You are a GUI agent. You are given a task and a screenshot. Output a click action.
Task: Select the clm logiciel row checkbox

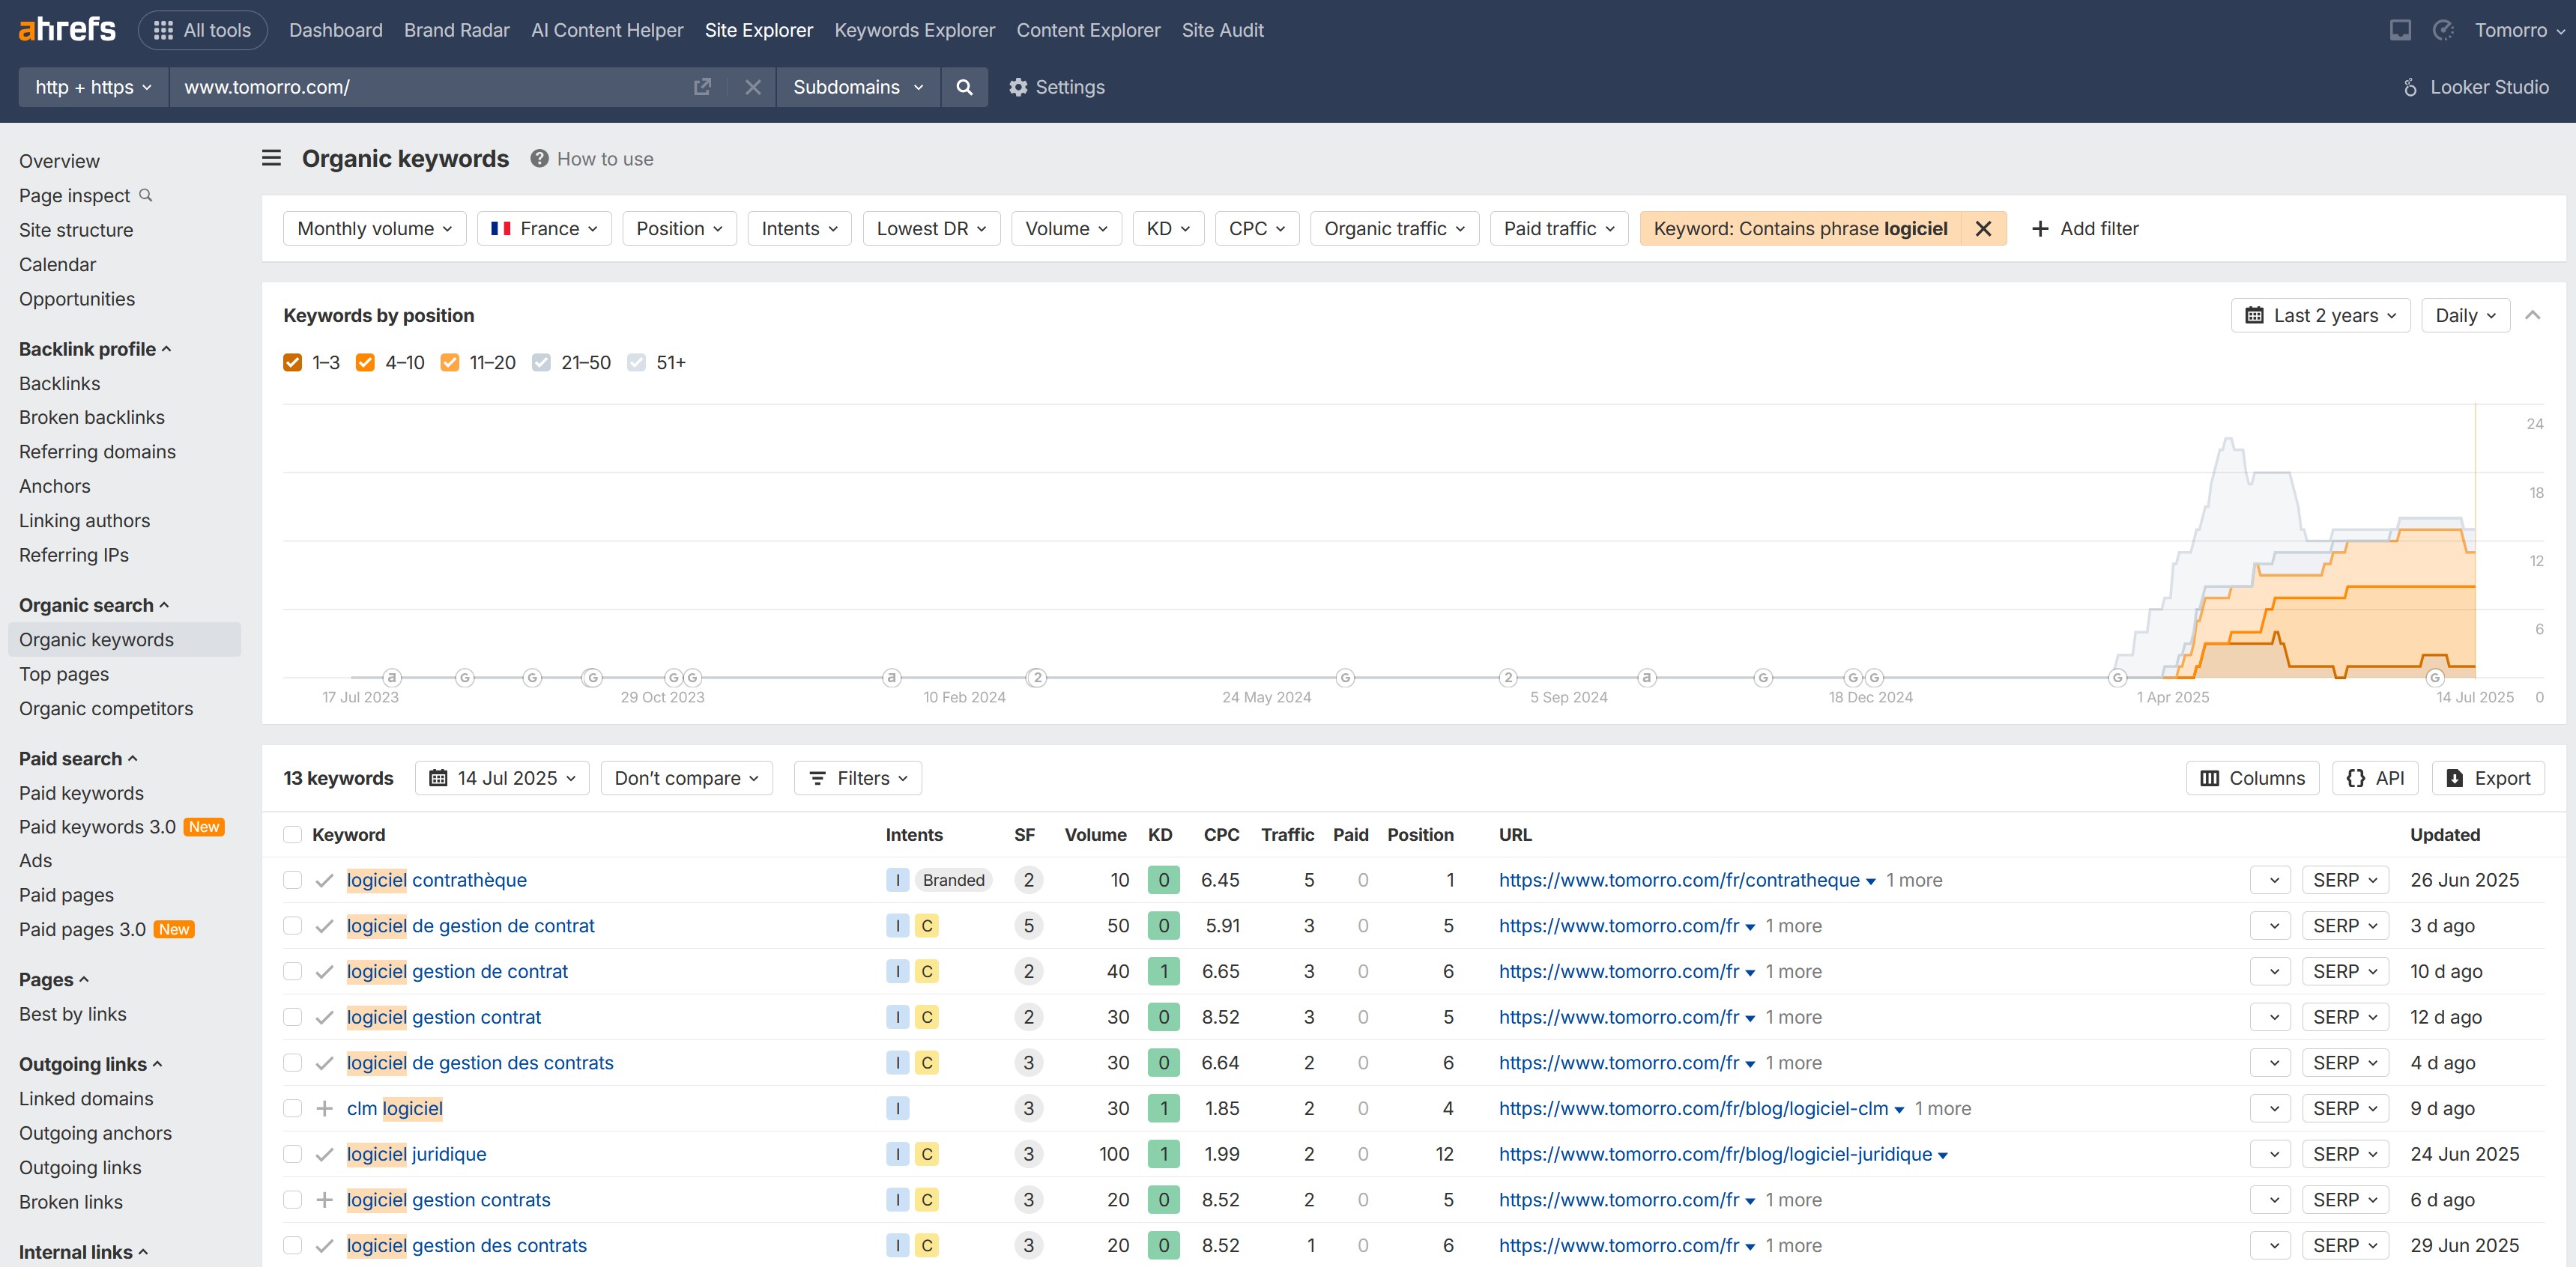pos(292,1108)
